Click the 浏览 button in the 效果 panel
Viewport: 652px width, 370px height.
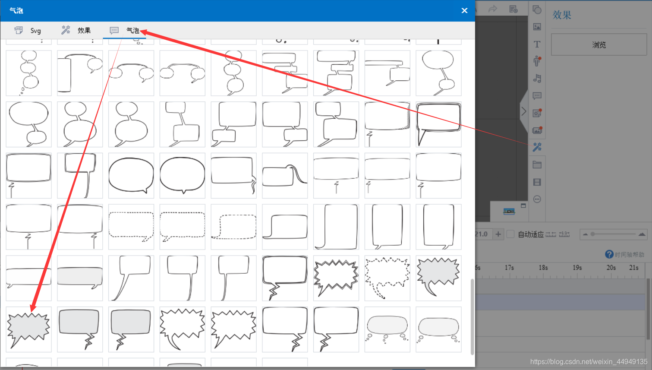[599, 45]
